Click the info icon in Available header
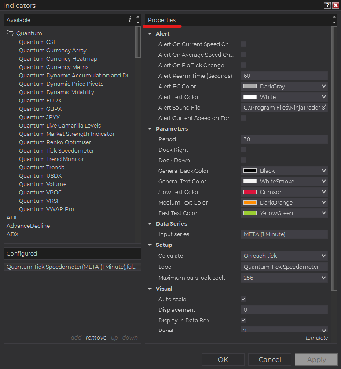 pos(130,19)
